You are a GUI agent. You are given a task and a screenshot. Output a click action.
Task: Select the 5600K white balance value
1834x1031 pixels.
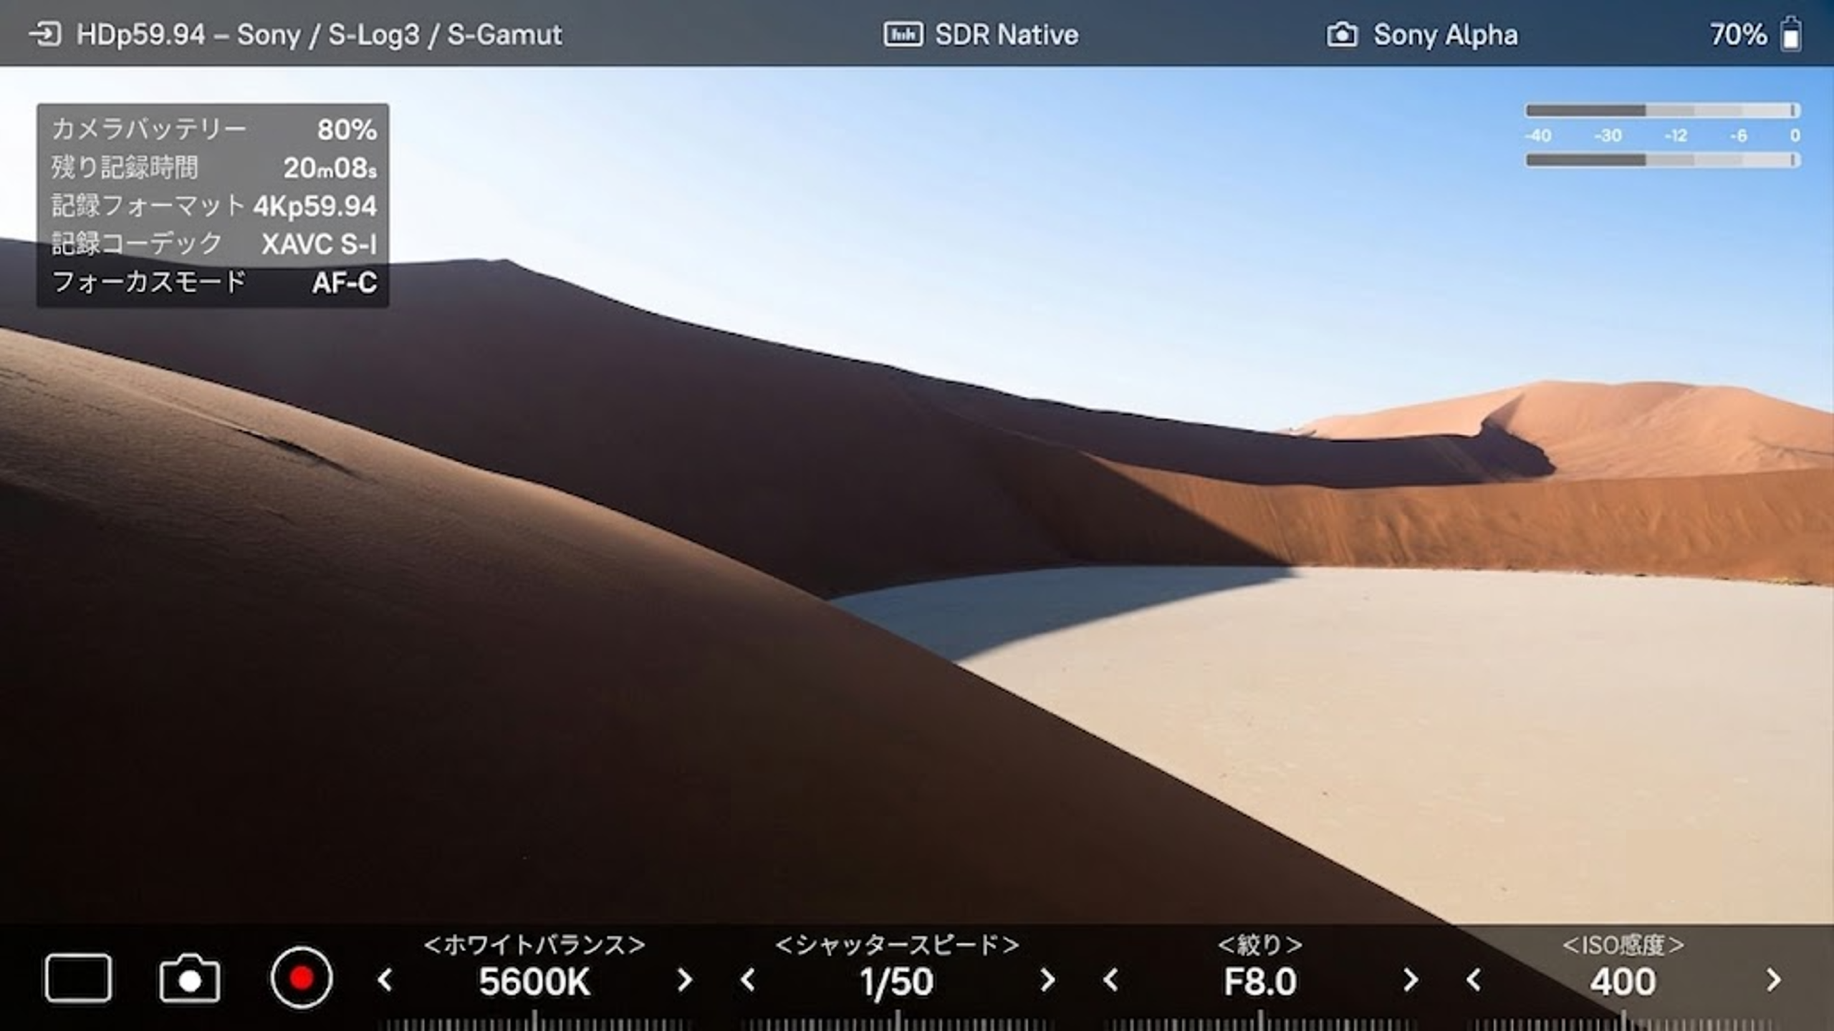534,982
